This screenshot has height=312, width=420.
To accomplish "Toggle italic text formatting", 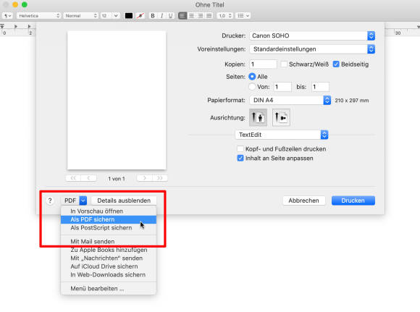I will click(161, 15).
